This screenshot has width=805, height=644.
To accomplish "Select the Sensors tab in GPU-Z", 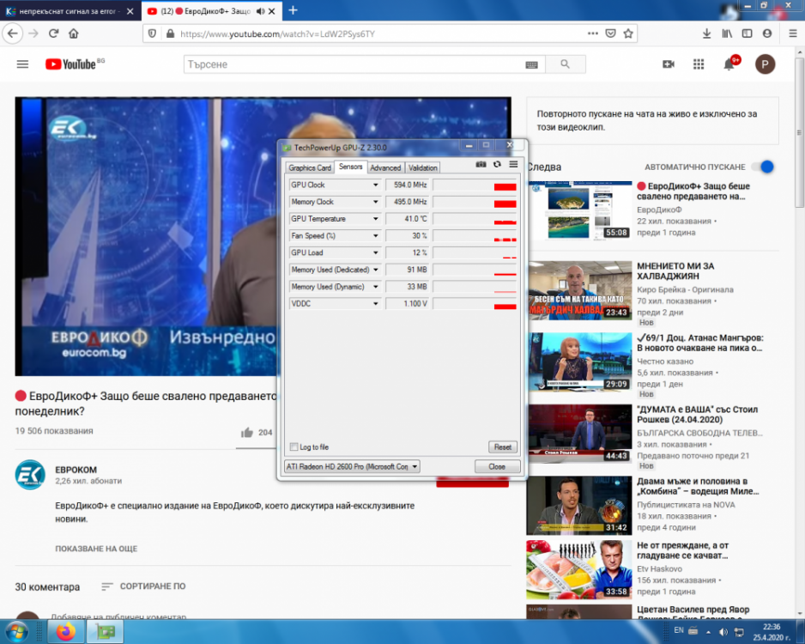I will (351, 167).
